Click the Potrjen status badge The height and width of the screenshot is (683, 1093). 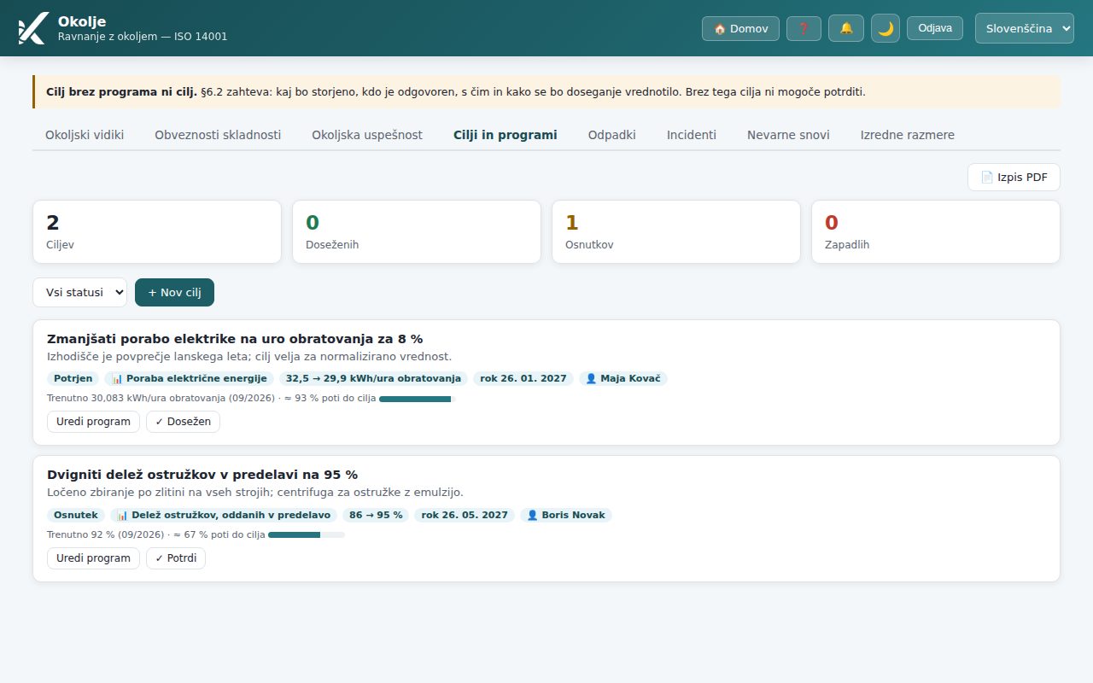(x=73, y=378)
